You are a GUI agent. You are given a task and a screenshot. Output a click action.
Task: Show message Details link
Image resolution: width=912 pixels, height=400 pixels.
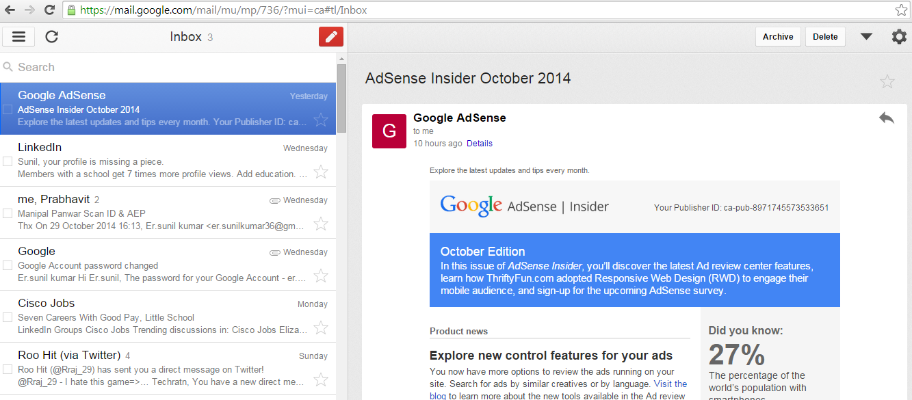tap(480, 144)
